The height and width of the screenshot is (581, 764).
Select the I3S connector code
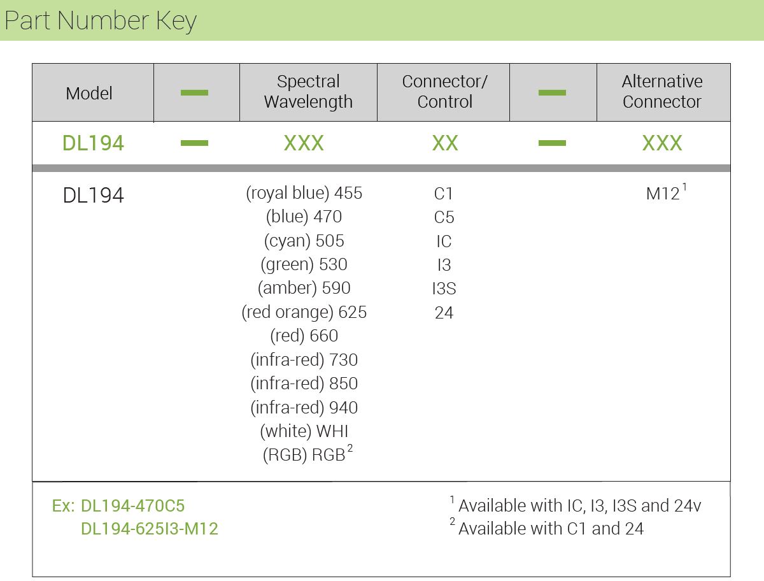pyautogui.click(x=444, y=289)
